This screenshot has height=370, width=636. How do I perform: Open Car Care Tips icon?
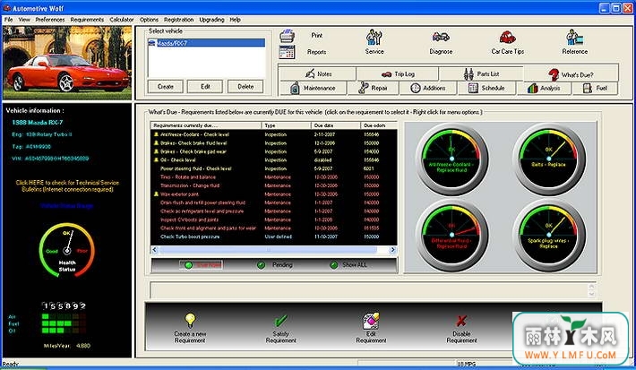[x=507, y=38]
